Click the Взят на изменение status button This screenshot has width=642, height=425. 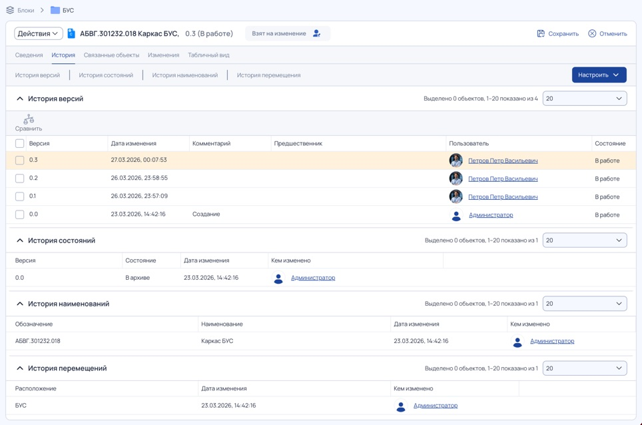tap(288, 33)
